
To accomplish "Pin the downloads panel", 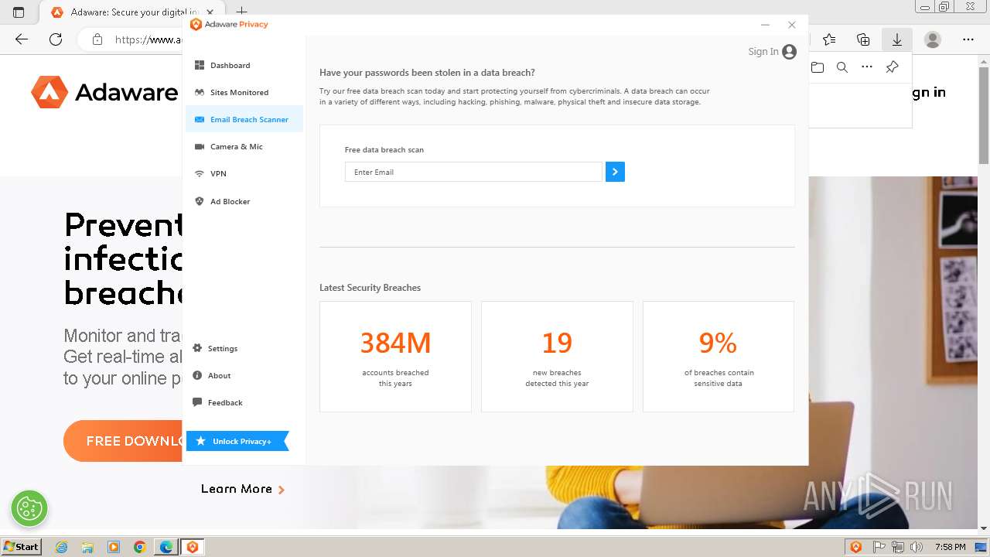I will (x=892, y=67).
